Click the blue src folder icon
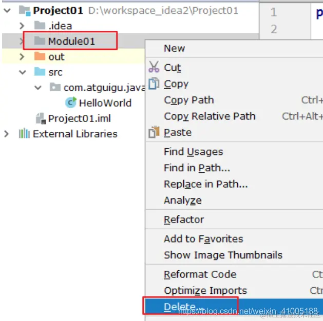Image resolution: width=323 pixels, height=321 pixels. point(40,72)
